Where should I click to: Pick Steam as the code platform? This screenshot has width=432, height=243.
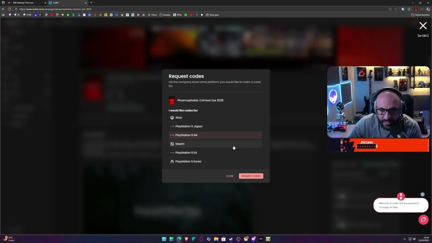tap(215, 144)
